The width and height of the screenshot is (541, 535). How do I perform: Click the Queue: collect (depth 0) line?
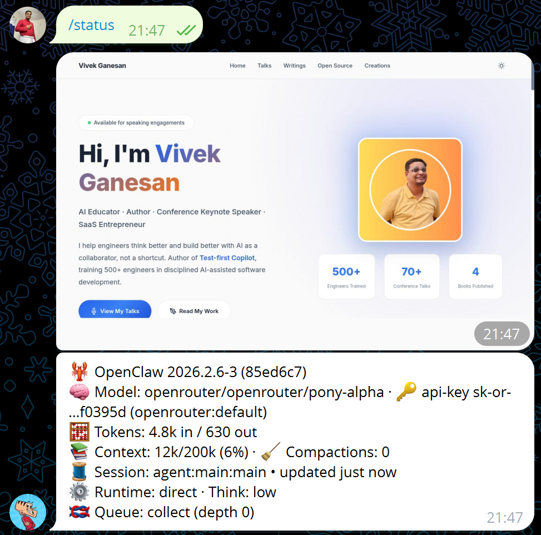[174, 512]
